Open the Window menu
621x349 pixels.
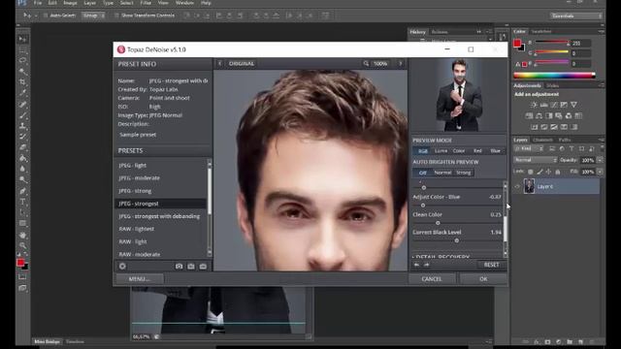pos(184,3)
